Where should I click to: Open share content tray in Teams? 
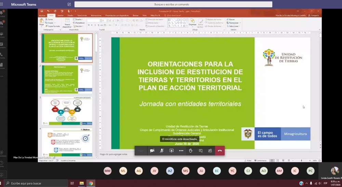(171, 150)
